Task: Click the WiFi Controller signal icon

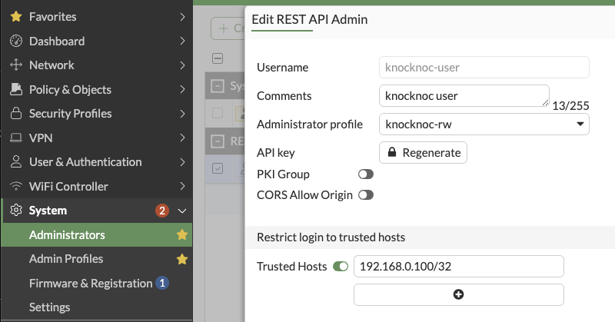Action: pos(15,187)
